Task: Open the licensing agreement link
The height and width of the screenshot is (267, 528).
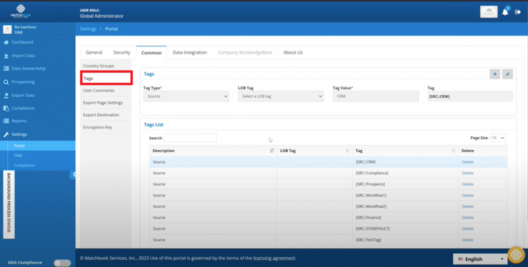Action: click(274, 258)
